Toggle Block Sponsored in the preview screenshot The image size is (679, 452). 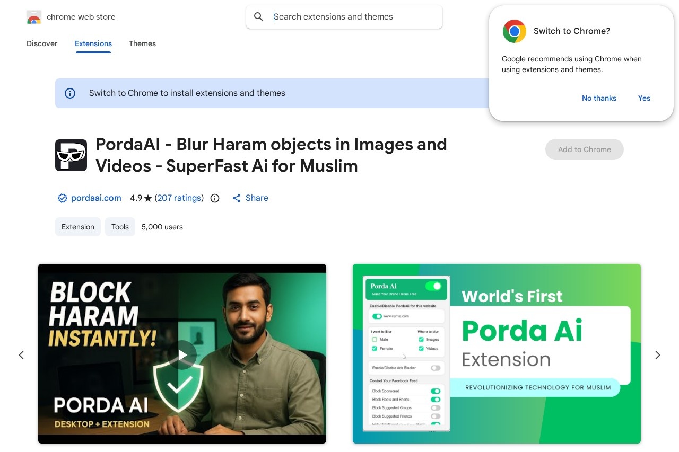(x=435, y=391)
